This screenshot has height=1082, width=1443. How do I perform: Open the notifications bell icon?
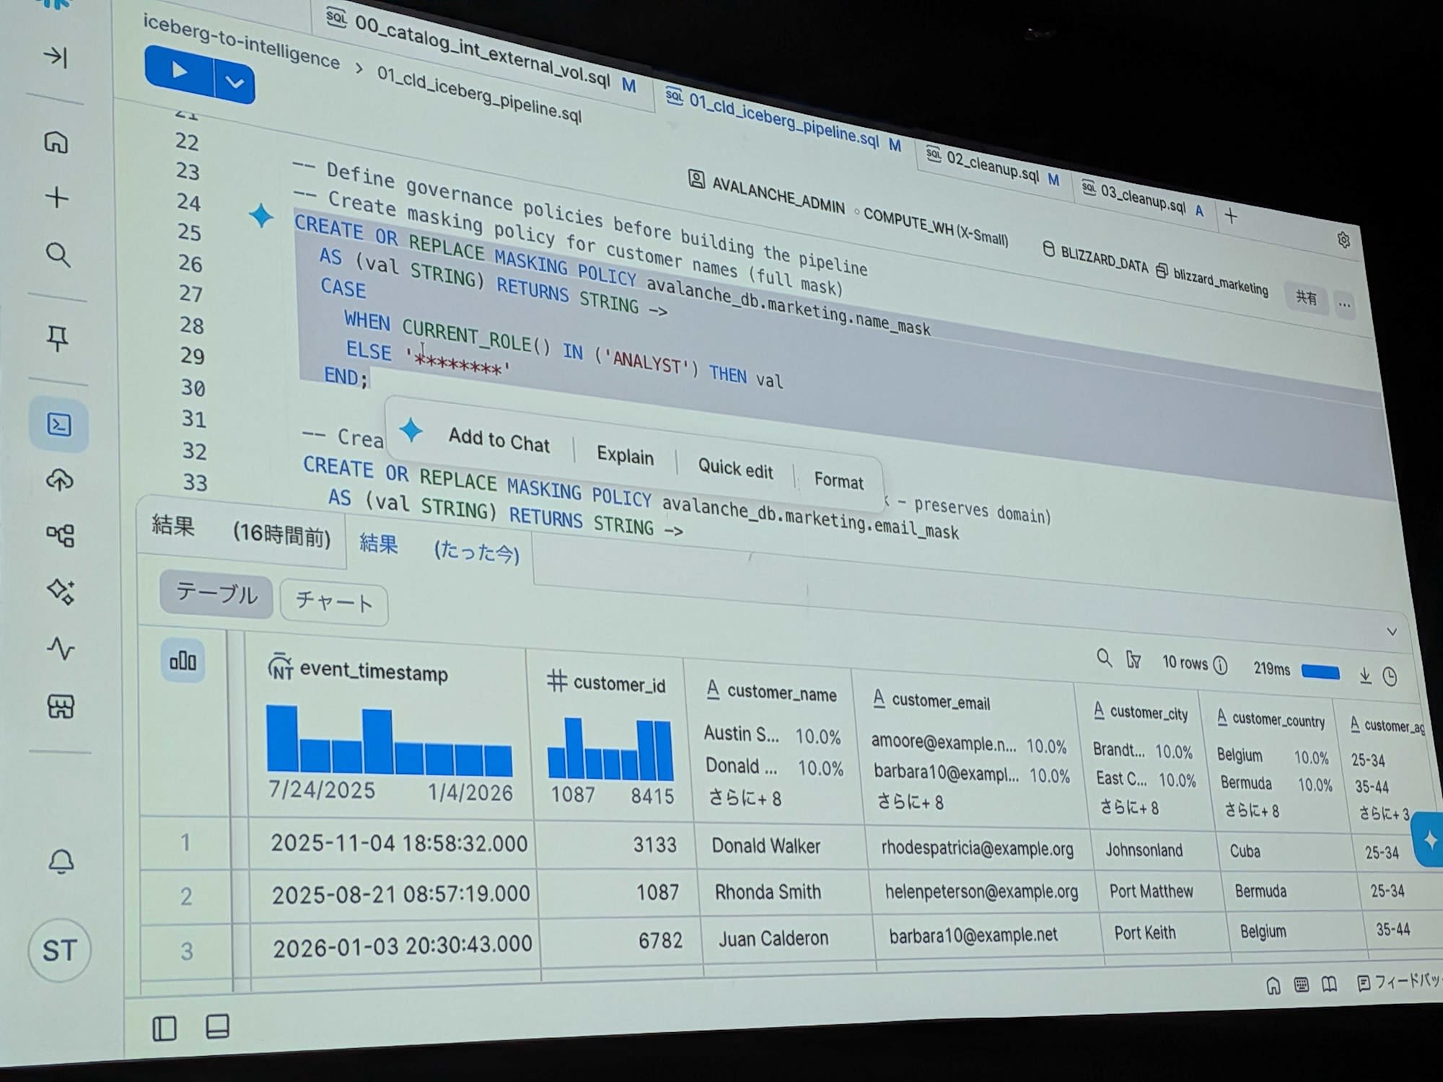[x=61, y=861]
